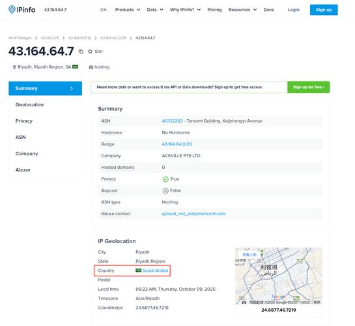Image resolution: width=355 pixels, height=326 pixels.
Task: Click the Privacy True checkmark icon
Action: click(x=165, y=179)
